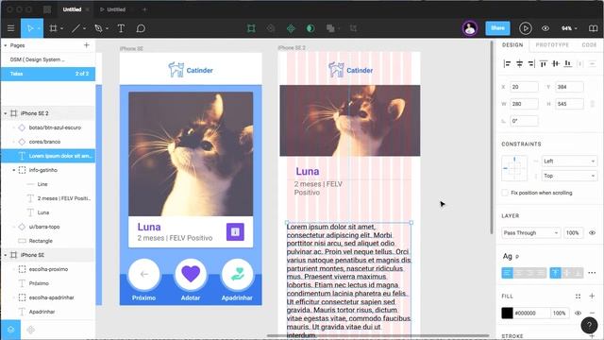Select the Pen tool
Image resolution: width=604 pixels, height=340 pixels.
[x=98, y=28]
